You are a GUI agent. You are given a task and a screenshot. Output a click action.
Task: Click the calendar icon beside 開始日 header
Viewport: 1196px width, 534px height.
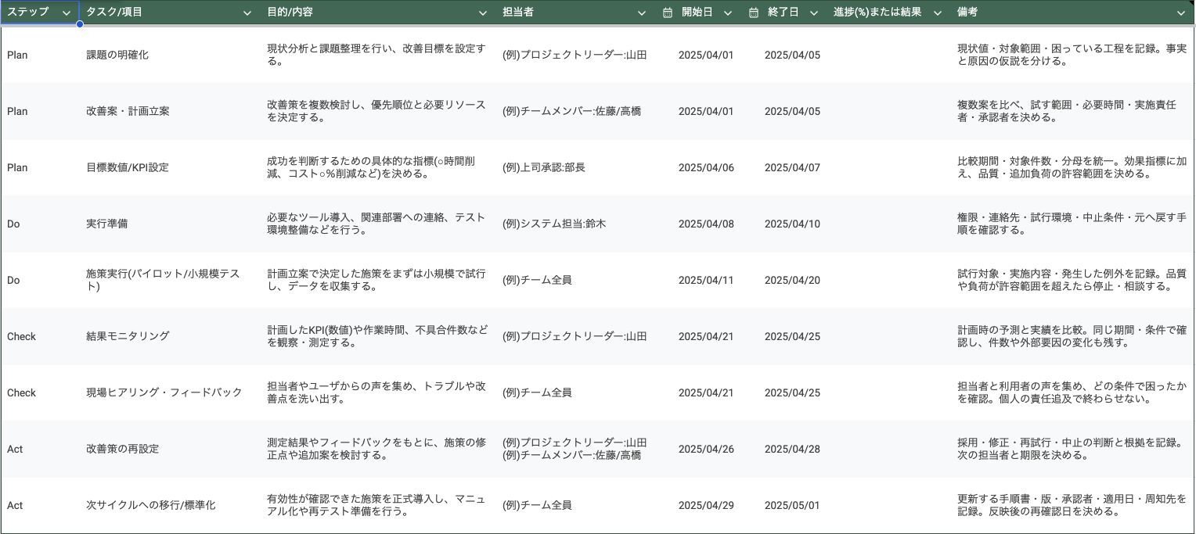click(x=668, y=13)
